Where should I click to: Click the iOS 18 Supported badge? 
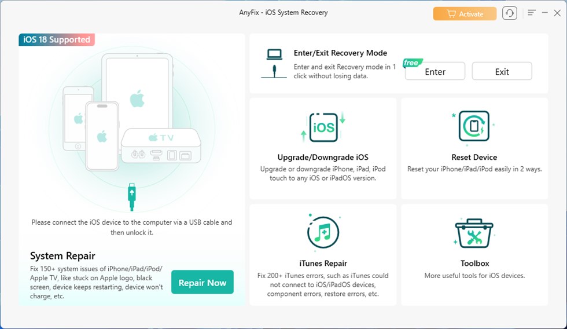tap(57, 39)
